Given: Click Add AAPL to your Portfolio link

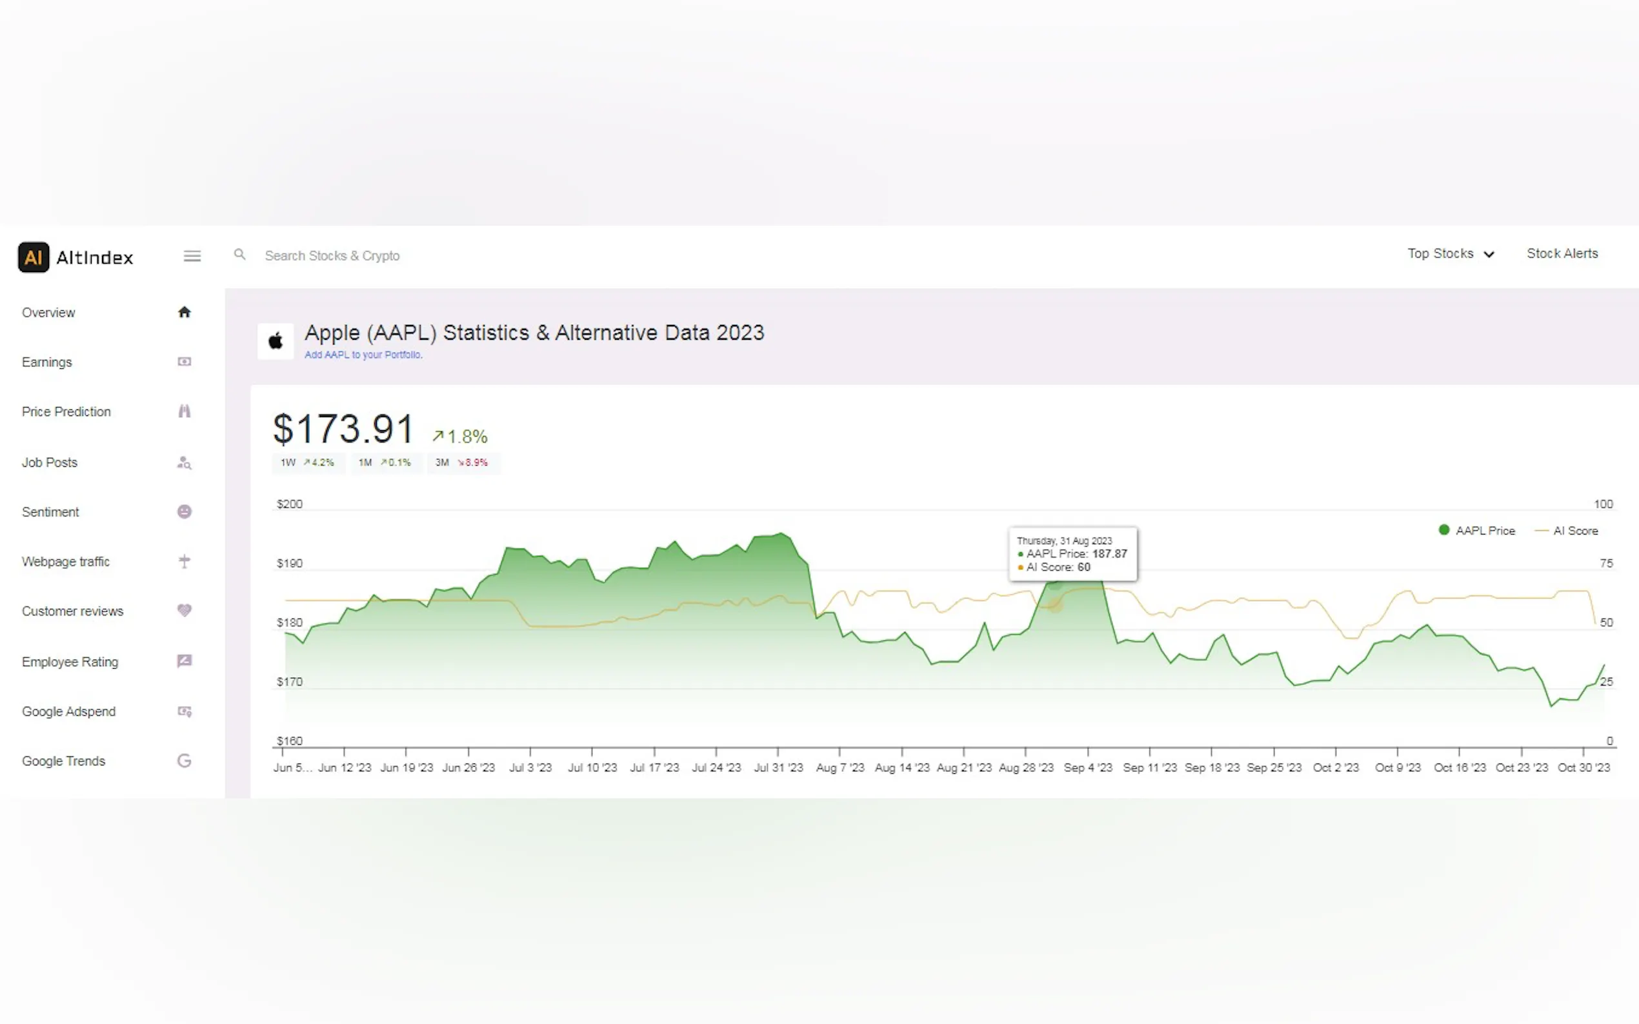Looking at the screenshot, I should pos(363,355).
